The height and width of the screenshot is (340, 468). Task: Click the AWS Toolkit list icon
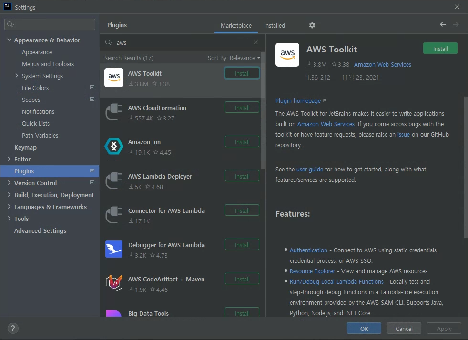[114, 78]
